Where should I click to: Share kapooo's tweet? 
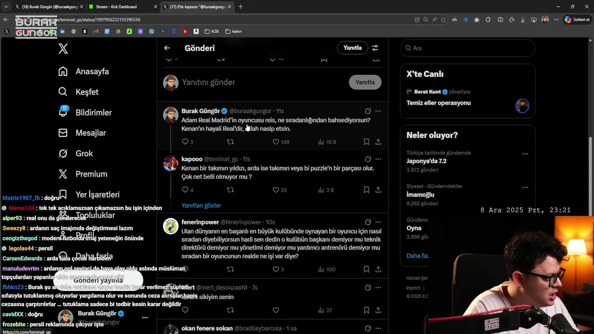tap(378, 190)
